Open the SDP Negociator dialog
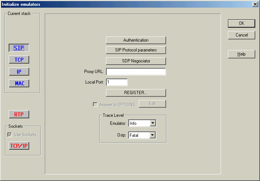This screenshot has height=181, width=260. (136, 61)
